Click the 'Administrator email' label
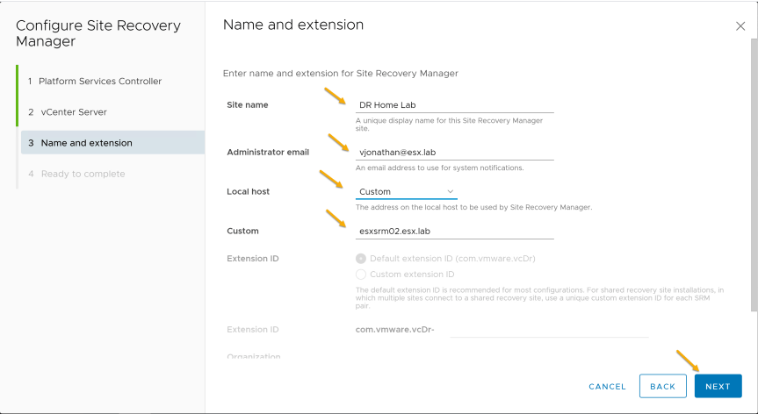The height and width of the screenshot is (414, 758). click(268, 152)
